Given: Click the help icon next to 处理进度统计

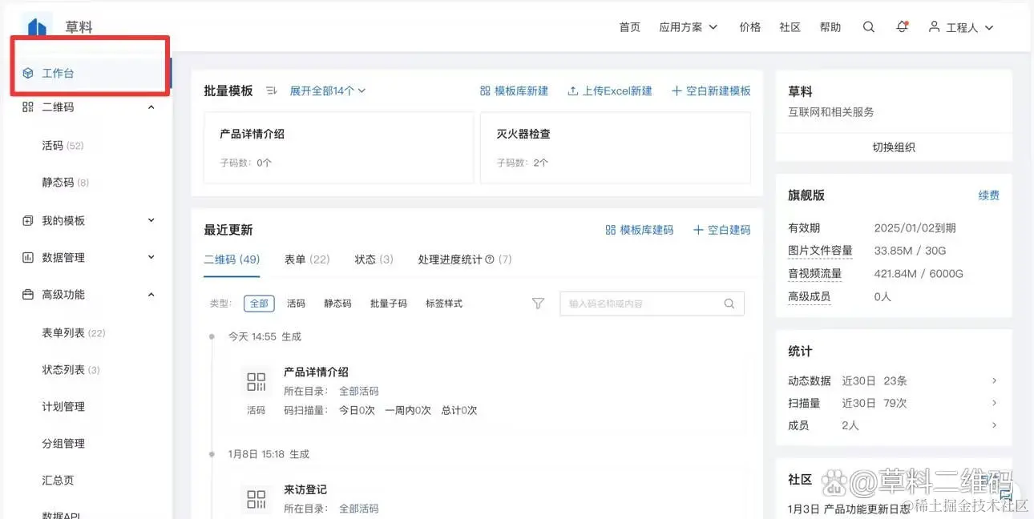Looking at the screenshot, I should click(490, 259).
